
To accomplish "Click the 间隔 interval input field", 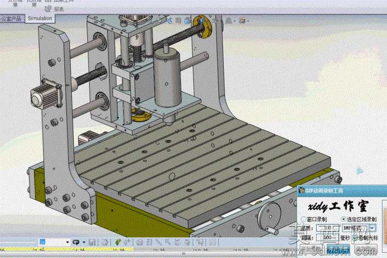I will (328, 238).
